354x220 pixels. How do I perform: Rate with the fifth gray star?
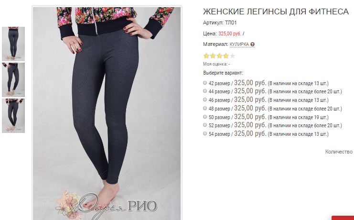pyautogui.click(x=232, y=56)
